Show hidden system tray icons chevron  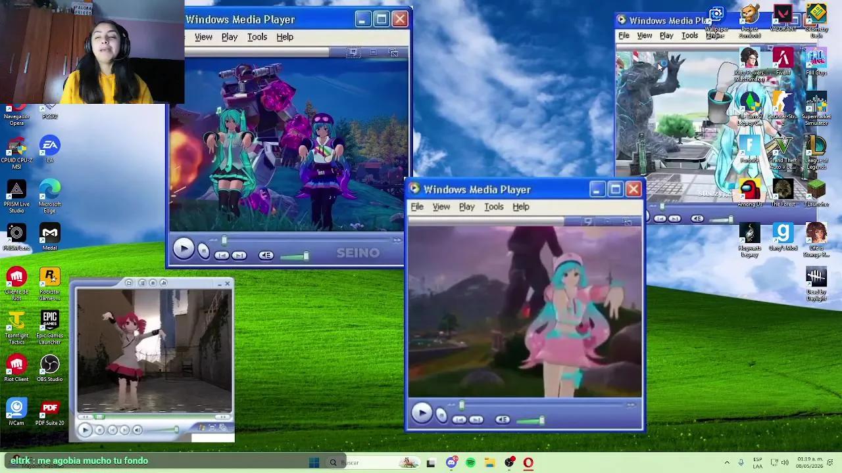point(727,462)
